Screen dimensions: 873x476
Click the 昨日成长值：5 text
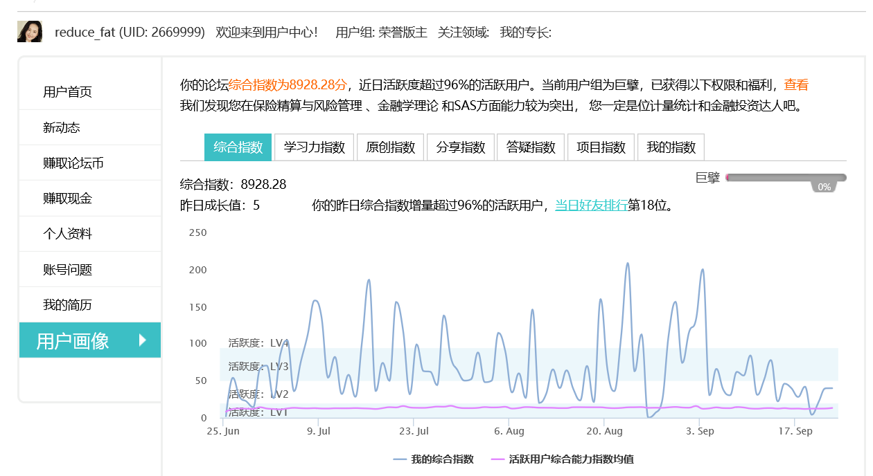(x=220, y=205)
